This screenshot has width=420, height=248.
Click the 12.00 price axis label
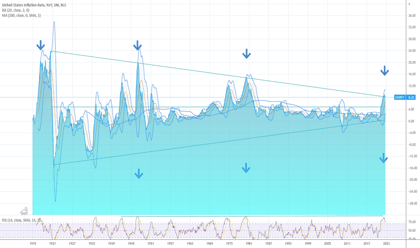(x=412, y=86)
